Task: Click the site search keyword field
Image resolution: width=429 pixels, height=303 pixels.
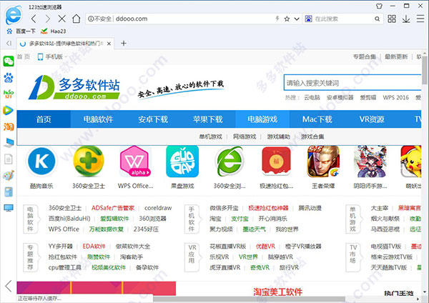Action: click(x=352, y=83)
